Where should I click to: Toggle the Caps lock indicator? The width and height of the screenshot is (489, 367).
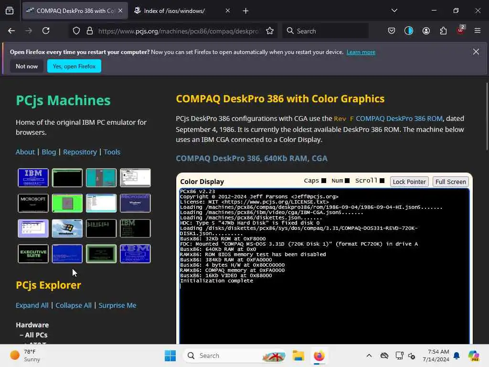pyautogui.click(x=324, y=181)
